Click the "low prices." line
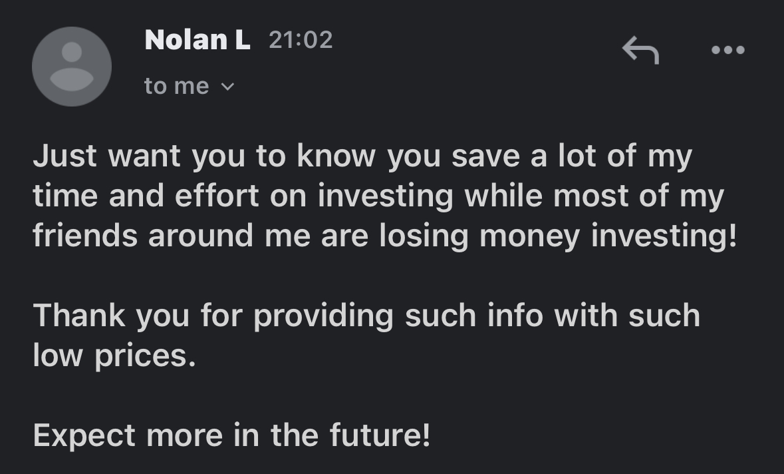Viewport: 784px width, 474px height. pos(114,356)
